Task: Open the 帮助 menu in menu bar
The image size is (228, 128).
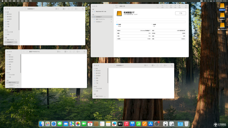Action: (30, 1)
